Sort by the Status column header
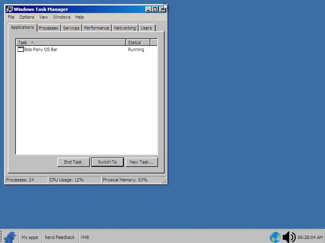325x243 pixels. 138,43
